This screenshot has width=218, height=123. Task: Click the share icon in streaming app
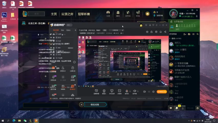(x=165, y=32)
